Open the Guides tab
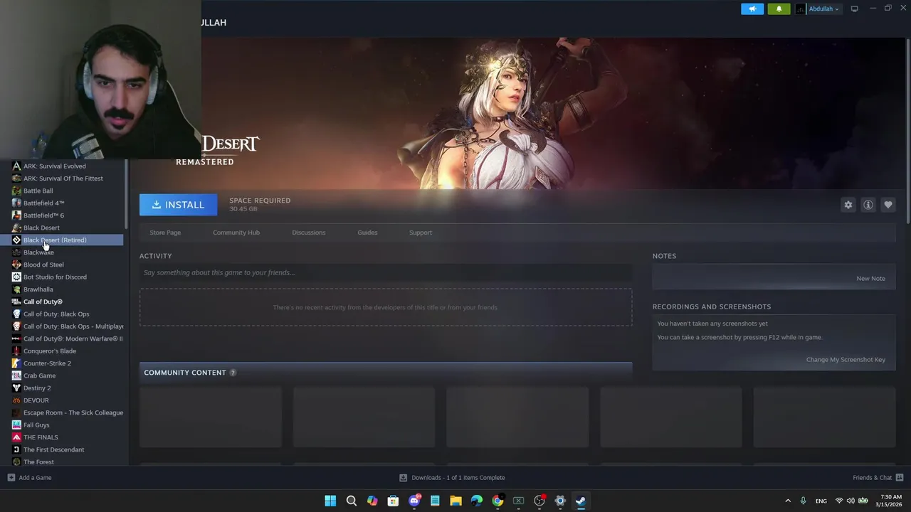Viewport: 911px width, 512px height. click(367, 233)
